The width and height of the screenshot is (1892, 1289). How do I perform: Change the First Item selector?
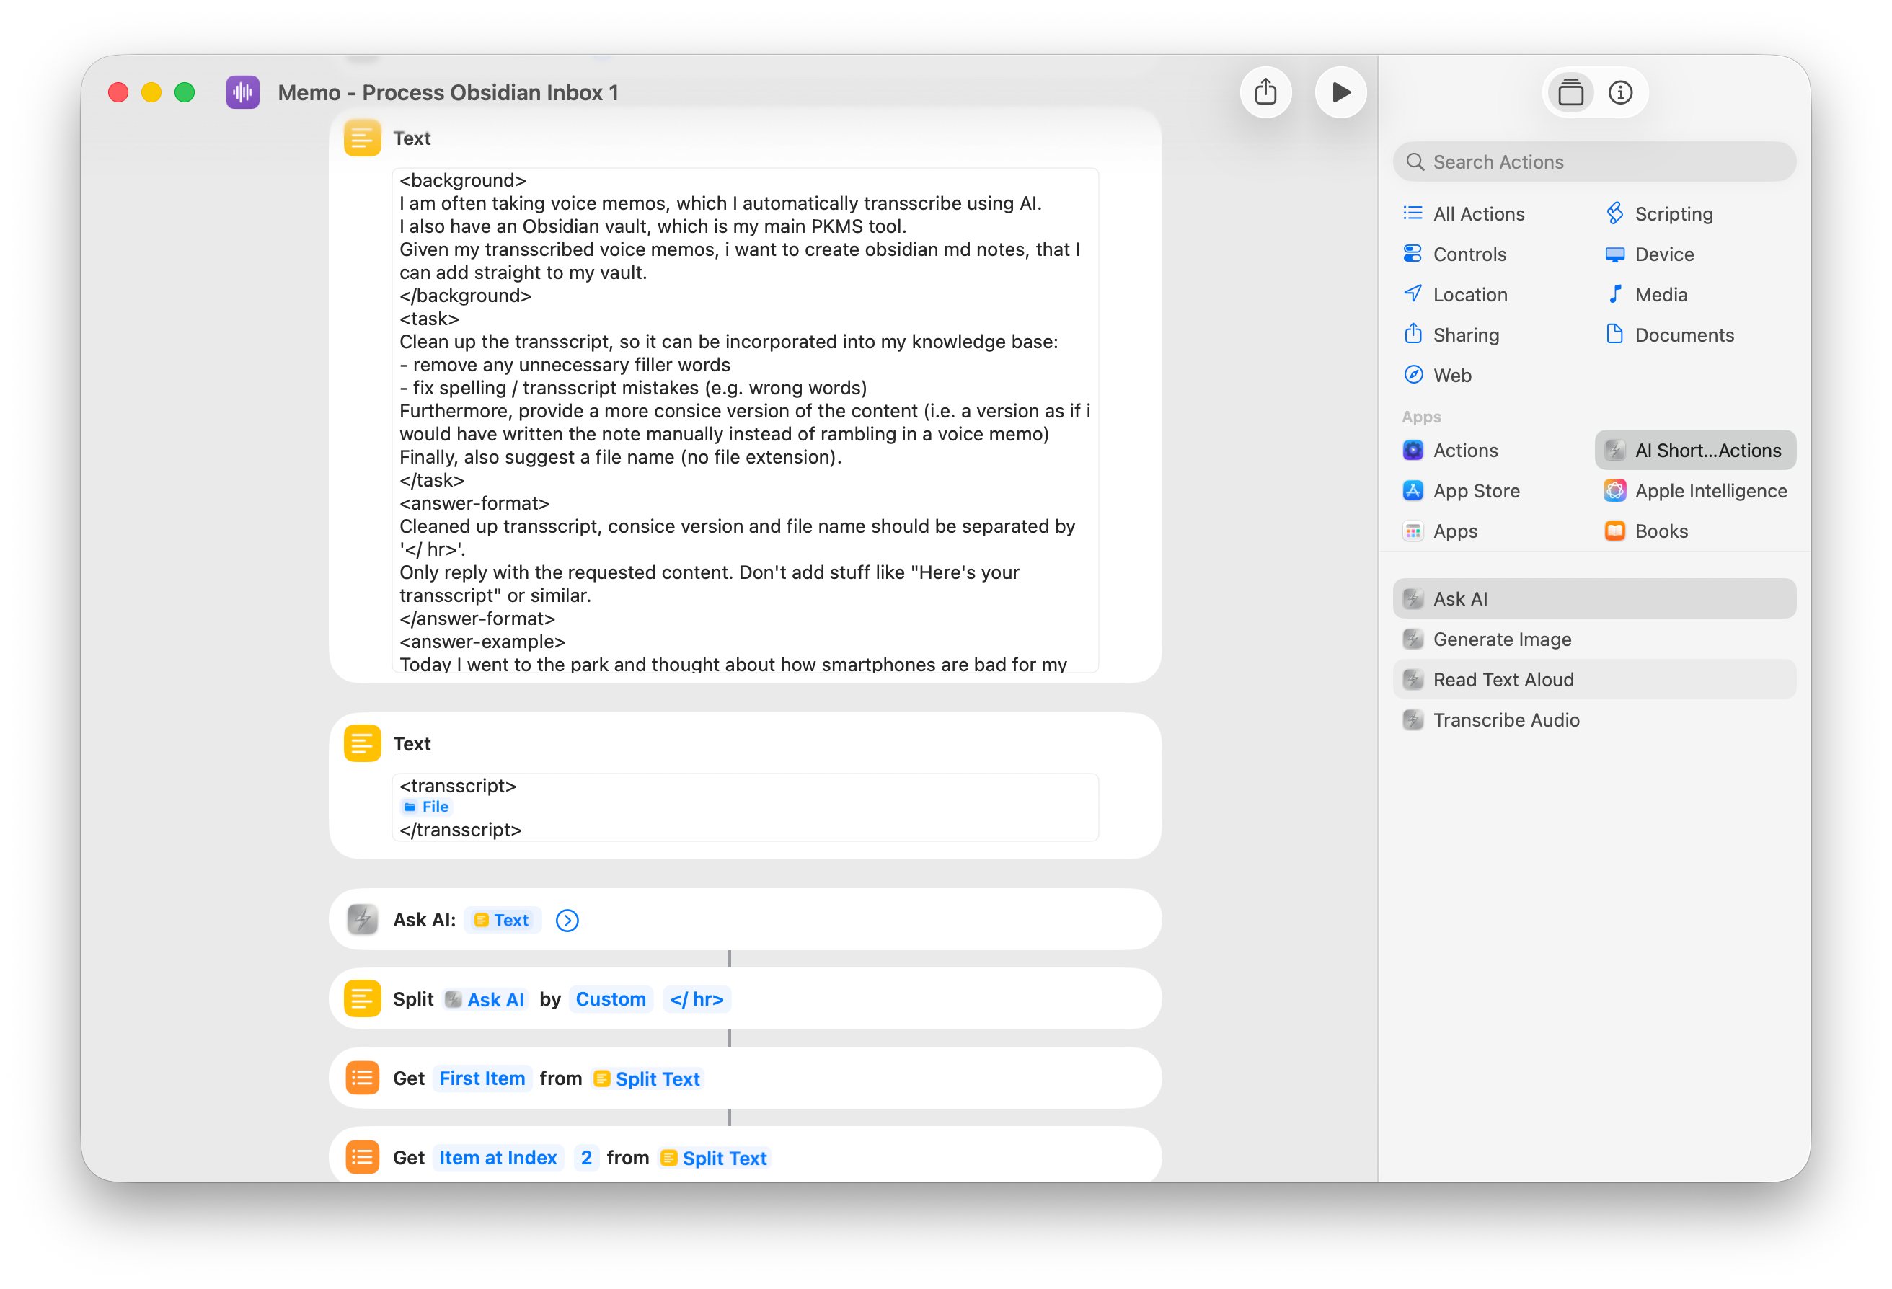pos(482,1078)
